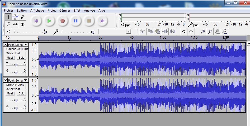The height and width of the screenshot is (126, 250).
Task: Select the Zoom magnifier tool
Action: coord(8,24)
